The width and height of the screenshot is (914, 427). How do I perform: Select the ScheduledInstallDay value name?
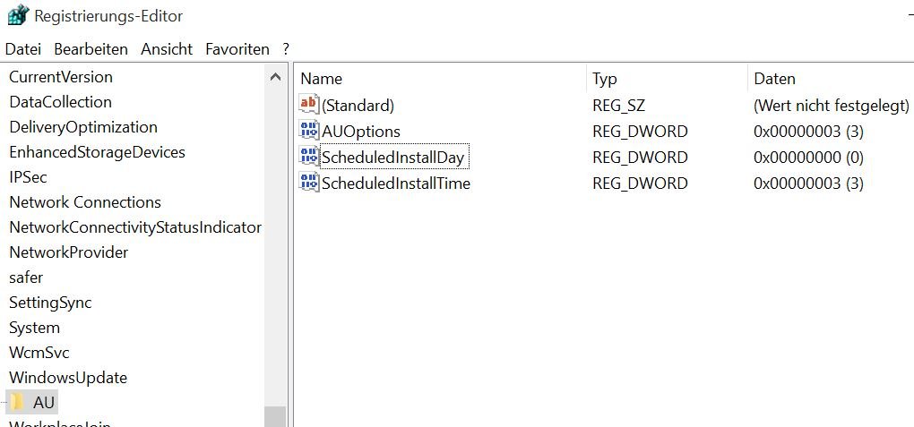392,158
